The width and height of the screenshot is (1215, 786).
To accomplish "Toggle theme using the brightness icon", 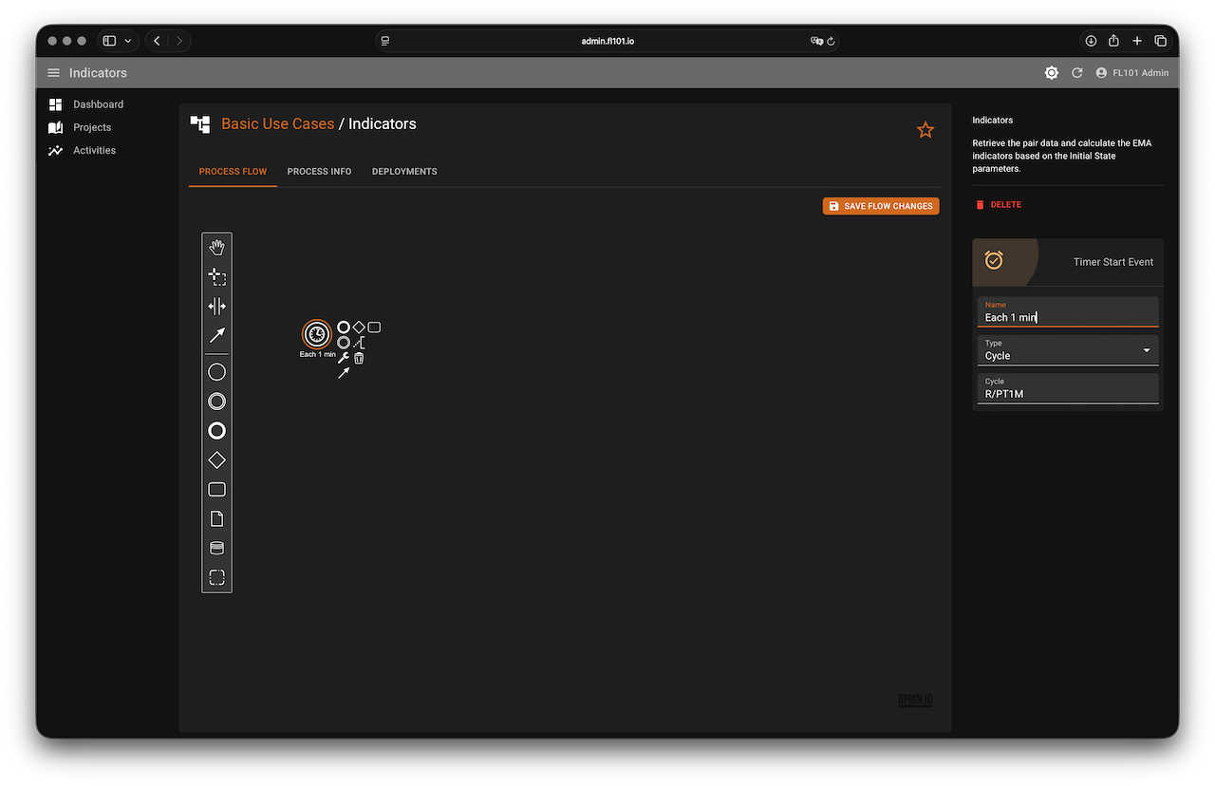I will click(1051, 73).
